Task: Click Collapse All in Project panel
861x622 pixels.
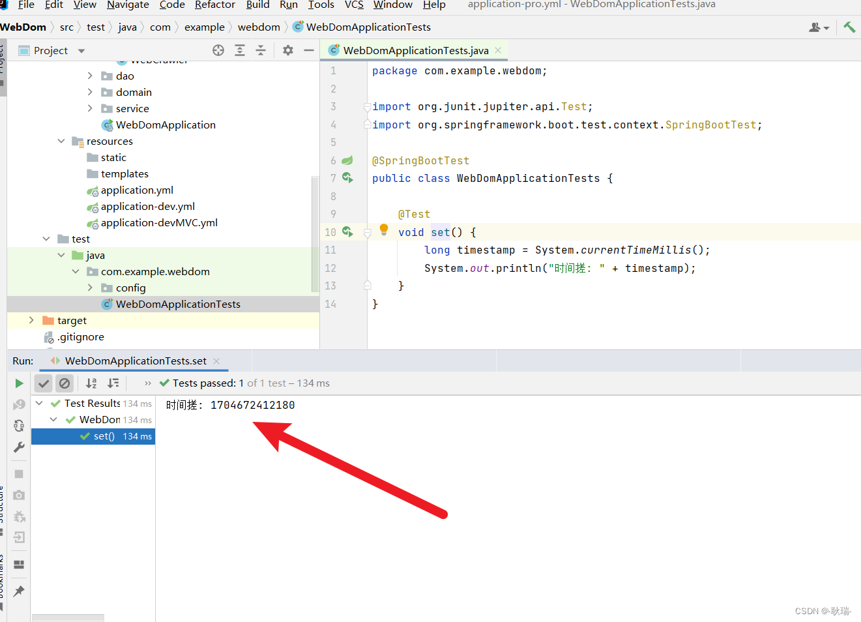Action: (261, 50)
